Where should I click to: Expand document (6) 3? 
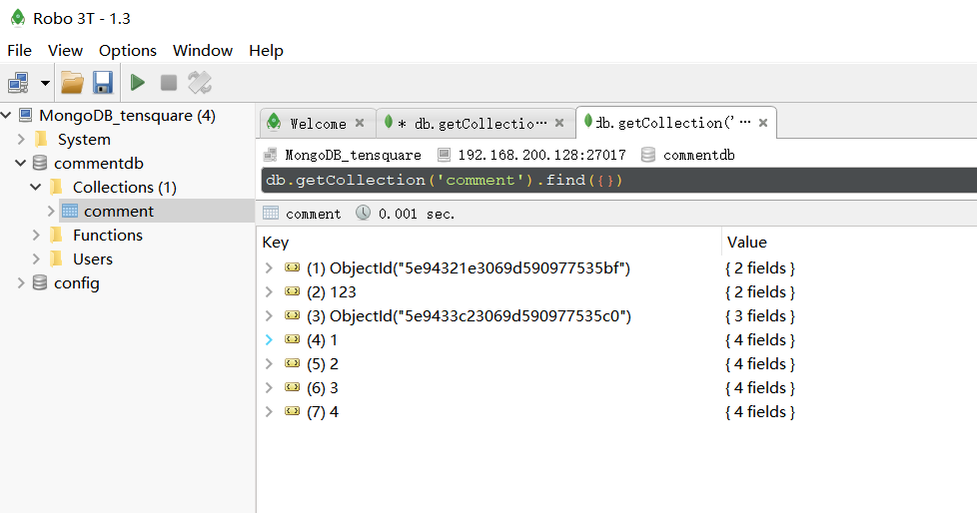(269, 387)
